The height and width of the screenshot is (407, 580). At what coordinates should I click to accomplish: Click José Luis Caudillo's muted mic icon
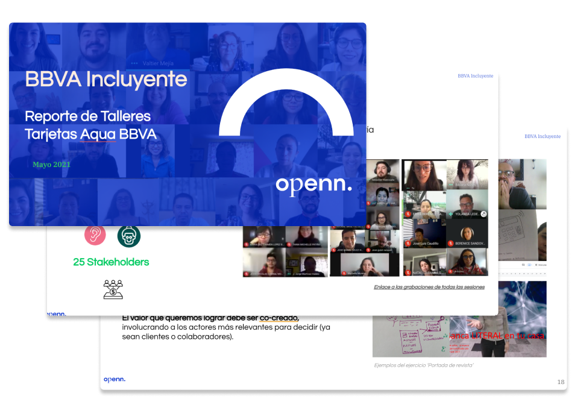(408, 244)
